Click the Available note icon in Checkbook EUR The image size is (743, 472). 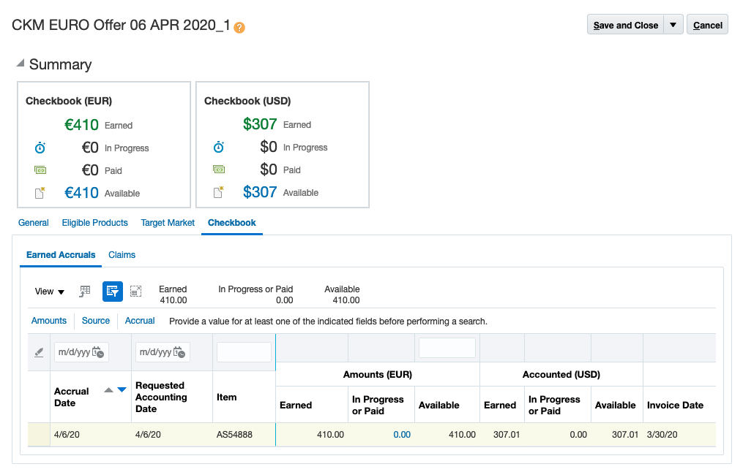40,192
